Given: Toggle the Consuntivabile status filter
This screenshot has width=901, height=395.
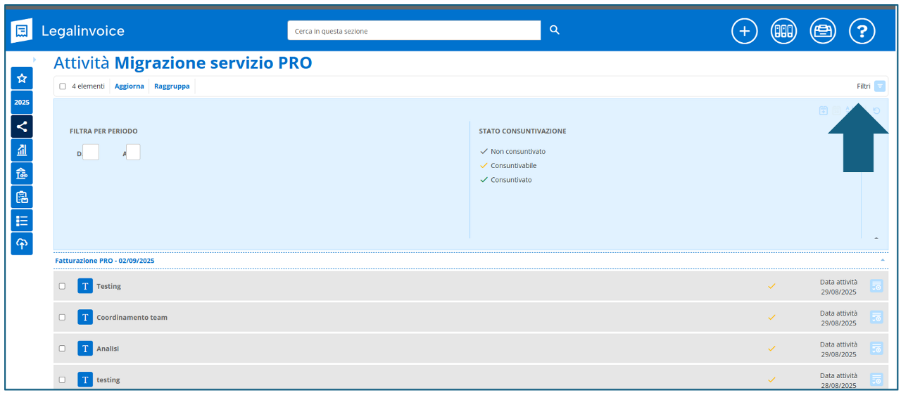Looking at the screenshot, I should click(x=512, y=166).
